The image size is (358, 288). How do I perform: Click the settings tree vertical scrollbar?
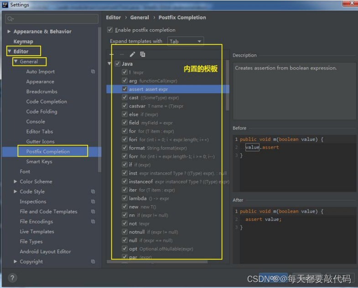pos(99,100)
